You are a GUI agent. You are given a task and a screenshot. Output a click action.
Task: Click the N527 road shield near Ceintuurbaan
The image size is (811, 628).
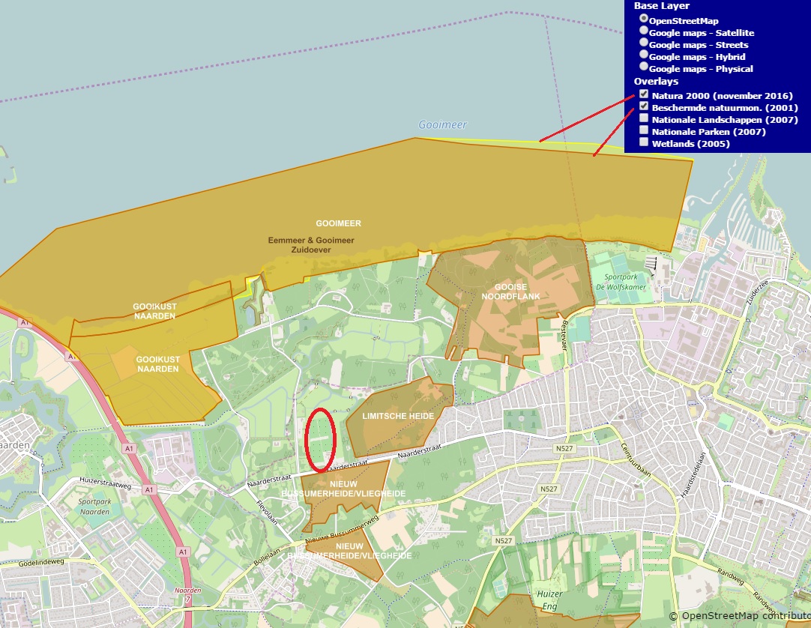pos(564,448)
